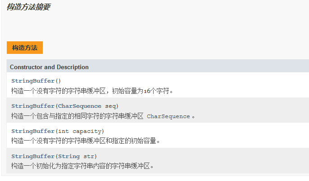Open the CharSequence parameter type link in signature
Image resolution: width=309 pixels, height=181 pixels.
(80, 106)
